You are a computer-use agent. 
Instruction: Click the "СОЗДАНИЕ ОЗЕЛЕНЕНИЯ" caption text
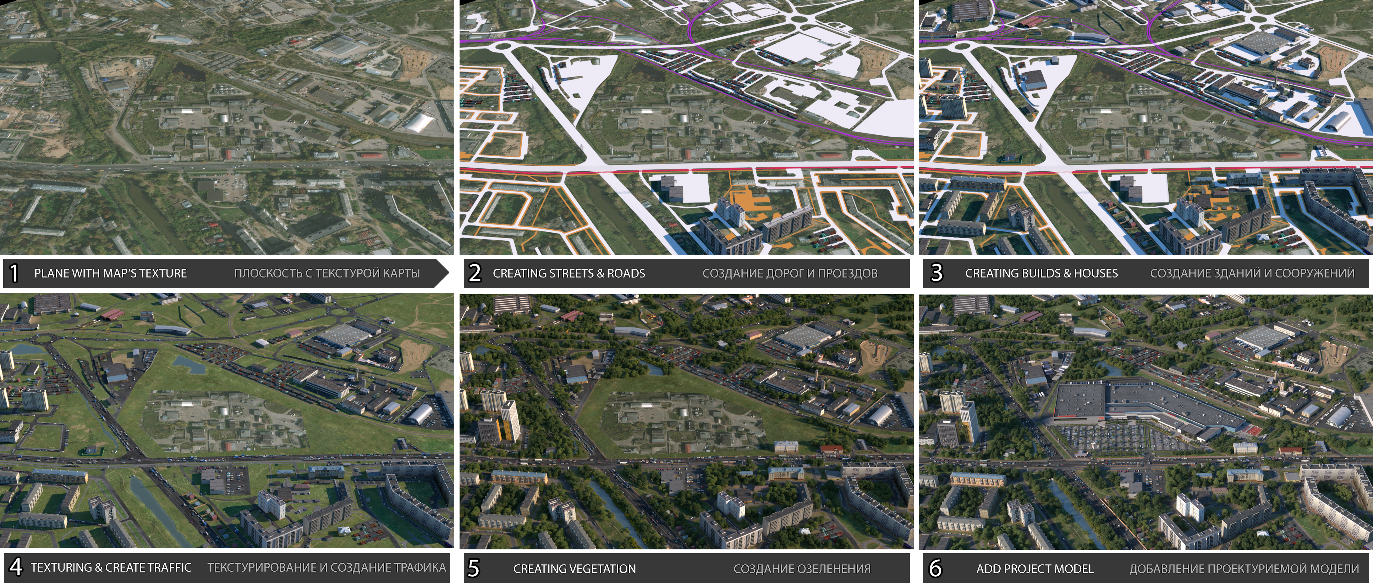pyautogui.click(x=802, y=569)
